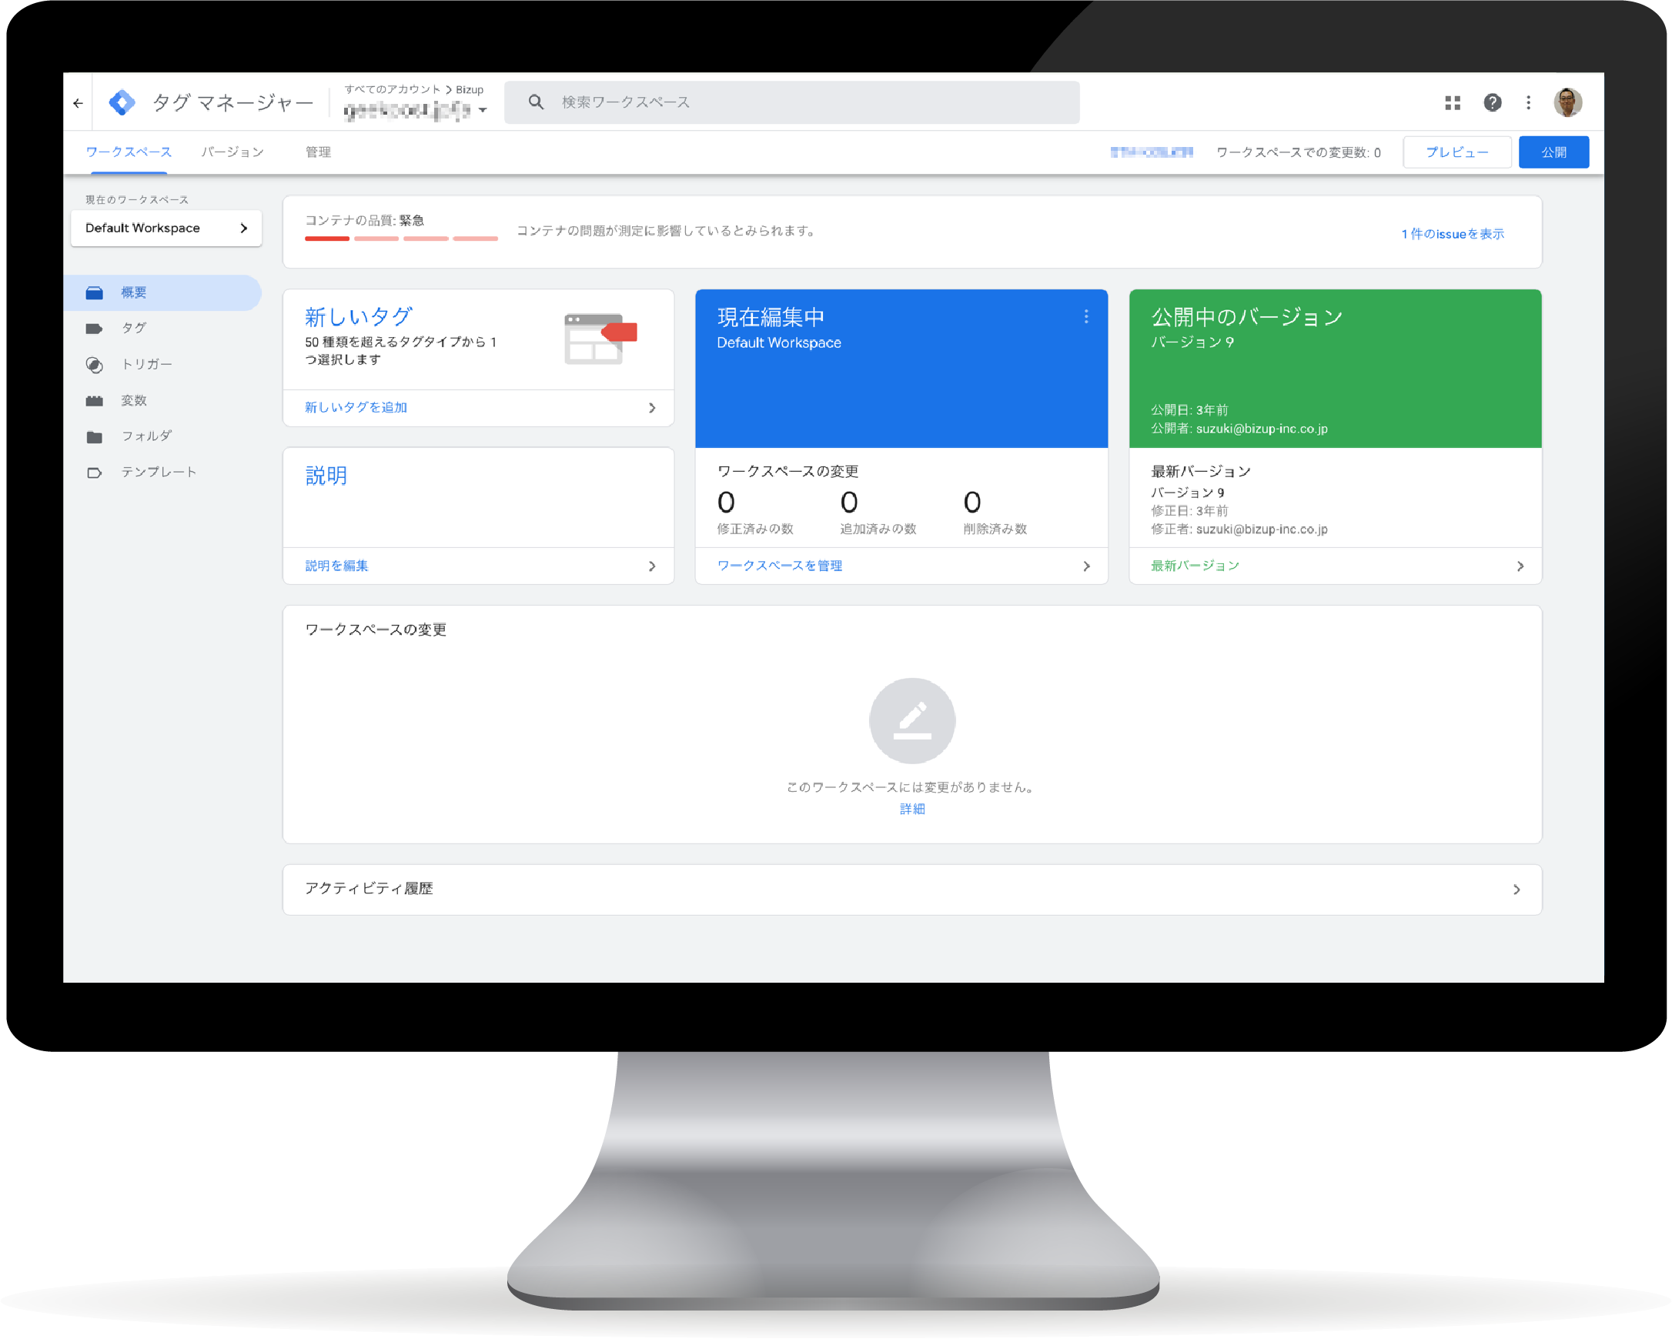Viewport: 1672px width, 1339px height.
Task: Switch to the バージョン tab
Action: 232,152
